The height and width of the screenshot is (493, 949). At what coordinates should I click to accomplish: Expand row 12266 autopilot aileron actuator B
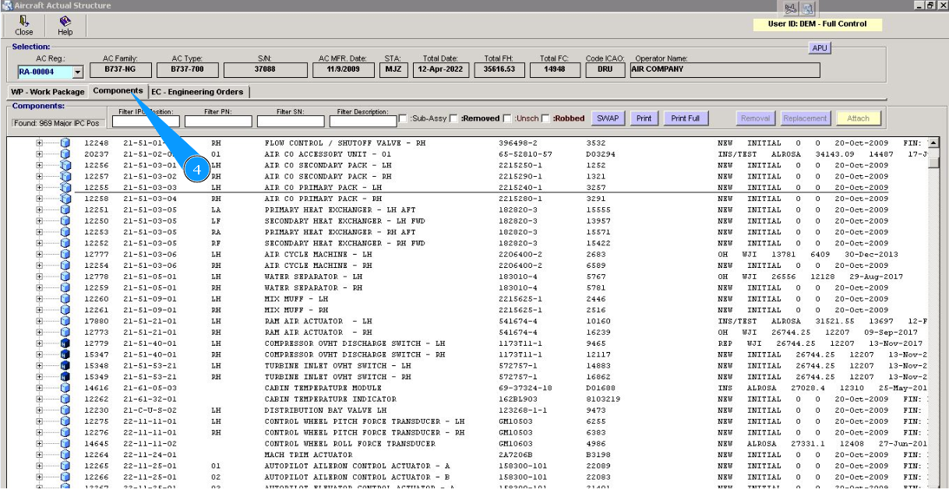[x=39, y=477]
